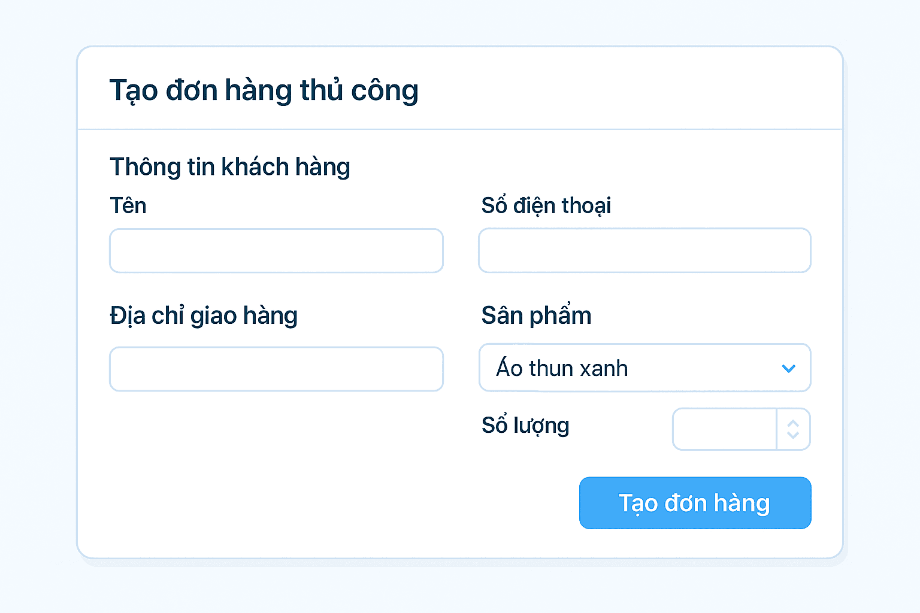Click into the Số điện thoại field
Screen dimensions: 920x613
[644, 250]
